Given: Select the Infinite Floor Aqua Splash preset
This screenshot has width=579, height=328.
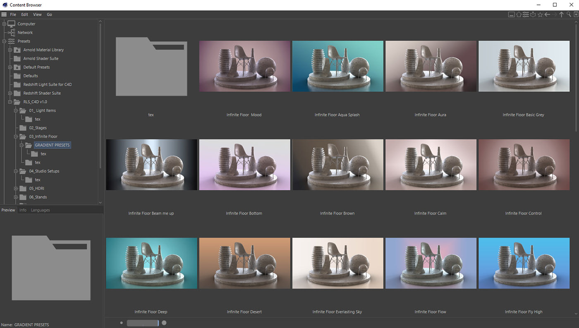Looking at the screenshot, I should tap(337, 66).
